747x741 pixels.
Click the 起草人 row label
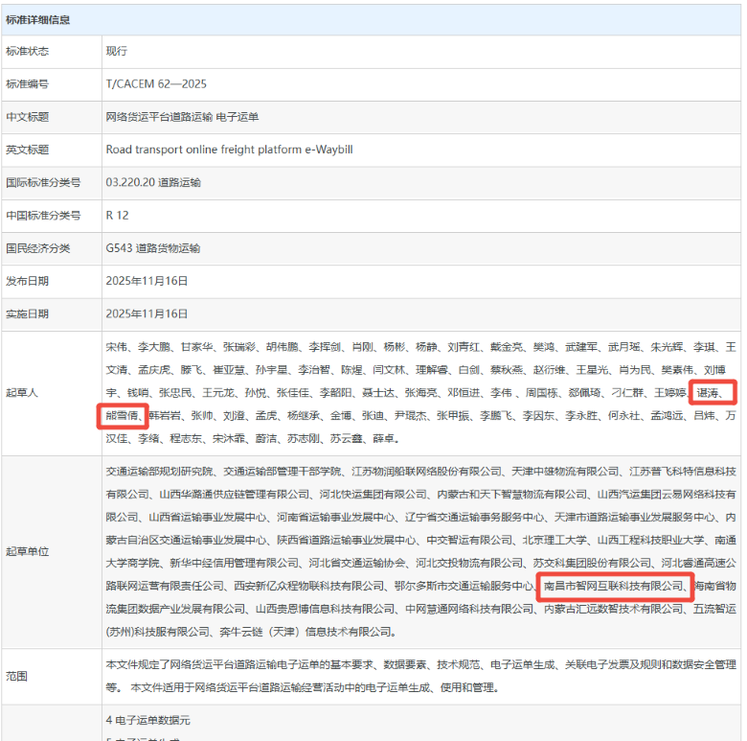click(22, 393)
